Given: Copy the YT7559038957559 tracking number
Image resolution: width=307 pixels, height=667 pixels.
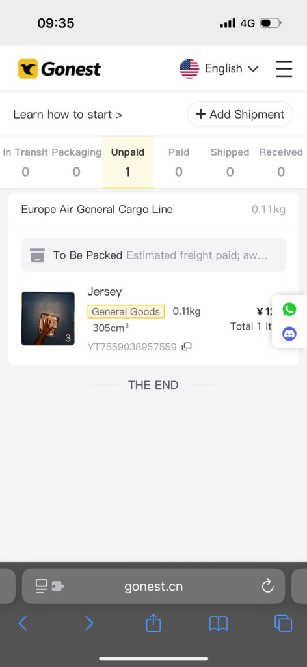Looking at the screenshot, I should pos(187,347).
